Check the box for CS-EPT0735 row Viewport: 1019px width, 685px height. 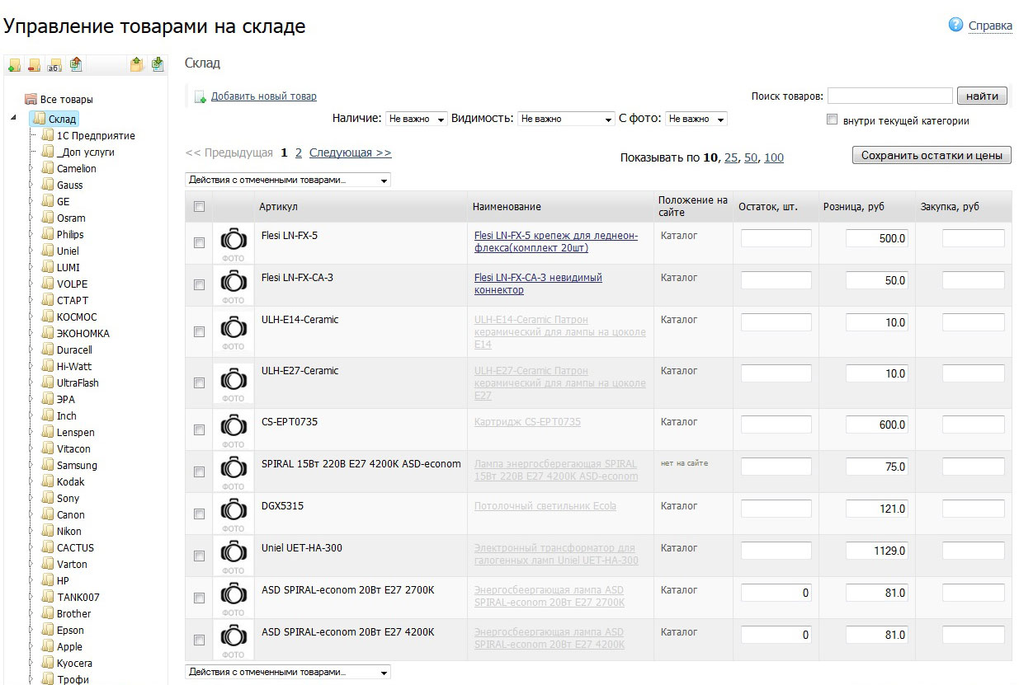tap(199, 429)
